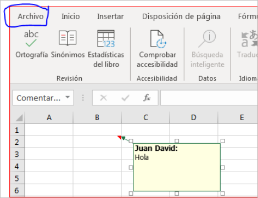Click into the formula bar field
This screenshot has width=258, height=198.
(209, 98)
